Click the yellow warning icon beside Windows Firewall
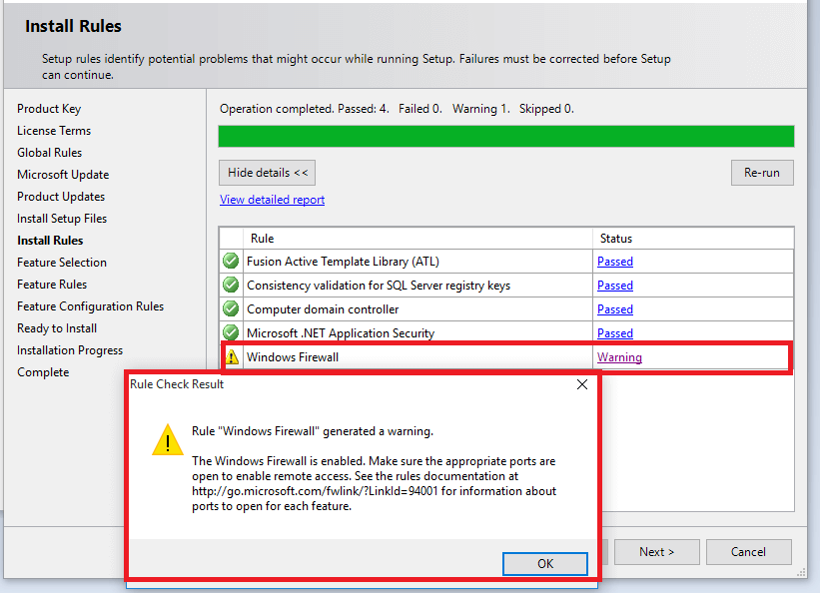 pos(232,356)
